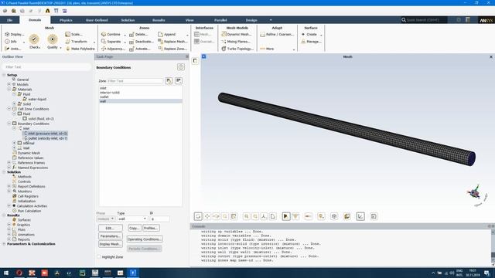Select the interior-solid zone in list

[141, 93]
